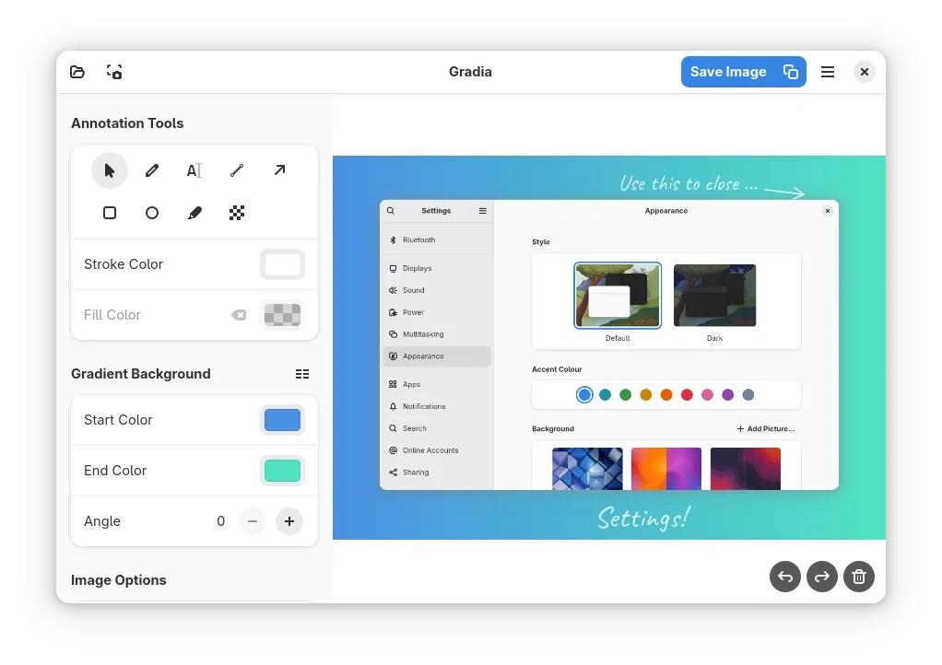Viewport: 942px width, 665px height.
Task: Increase the gradient Angle with plus
Action: pos(289,521)
